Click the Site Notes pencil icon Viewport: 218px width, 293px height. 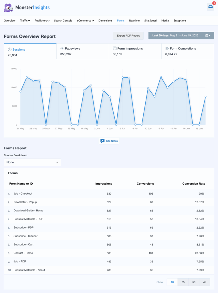coord(102,141)
